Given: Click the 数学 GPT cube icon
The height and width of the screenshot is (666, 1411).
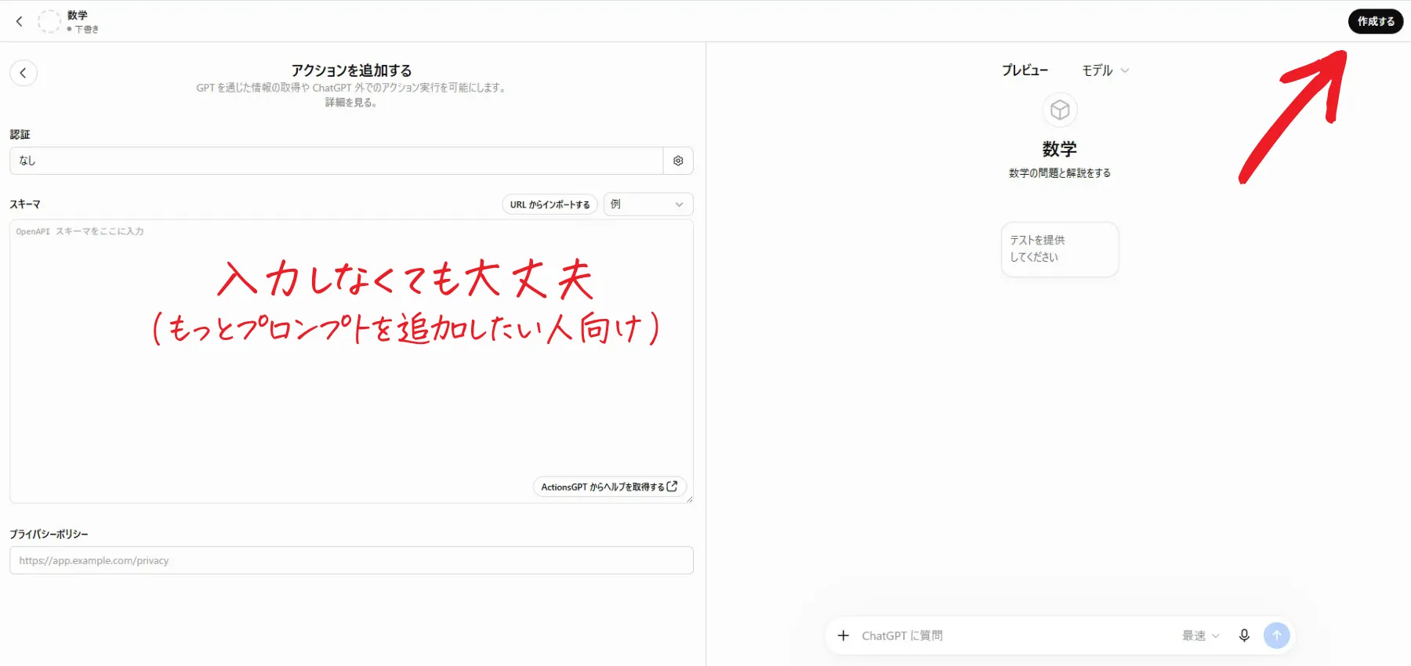Looking at the screenshot, I should [1060, 110].
